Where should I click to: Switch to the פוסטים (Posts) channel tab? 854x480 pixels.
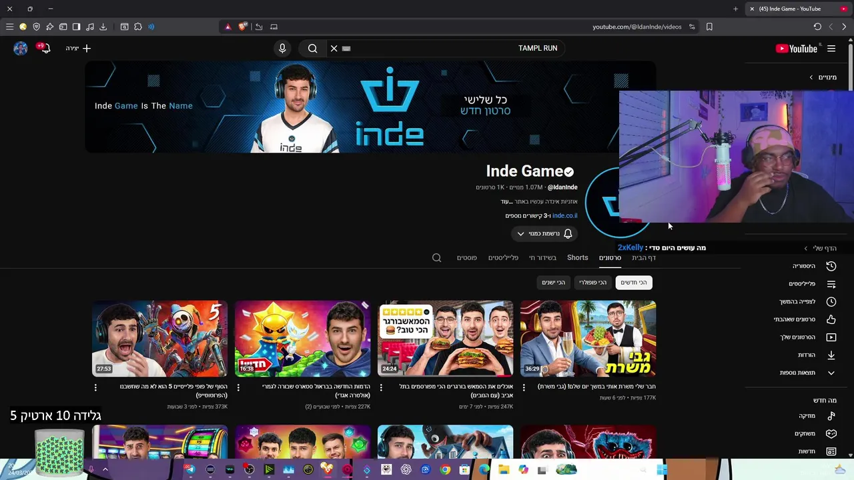466,257
